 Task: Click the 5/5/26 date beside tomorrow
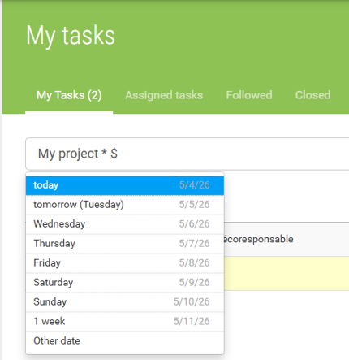click(x=194, y=205)
